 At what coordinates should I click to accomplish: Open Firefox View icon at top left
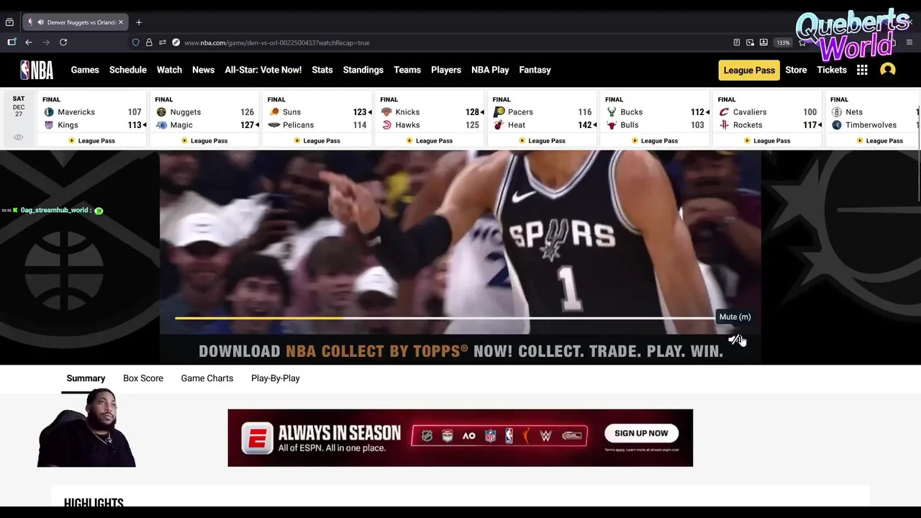click(x=9, y=22)
